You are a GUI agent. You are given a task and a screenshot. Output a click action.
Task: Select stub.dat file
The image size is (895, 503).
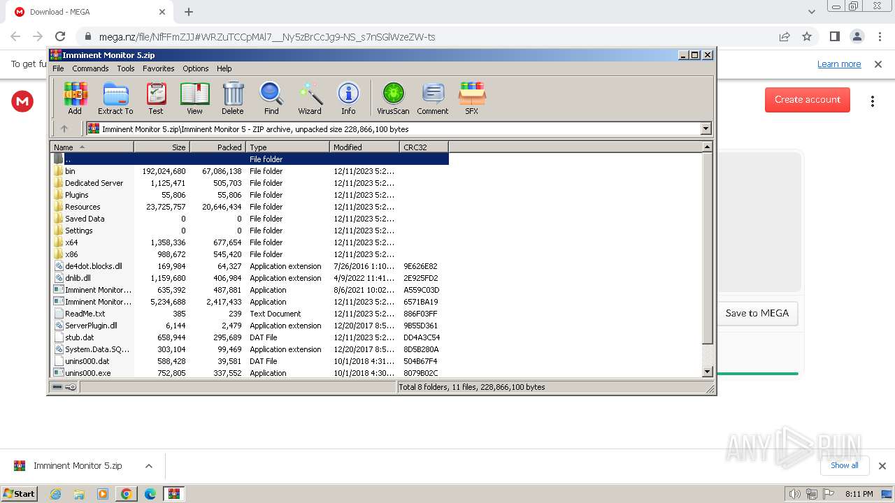pyautogui.click(x=249, y=337)
